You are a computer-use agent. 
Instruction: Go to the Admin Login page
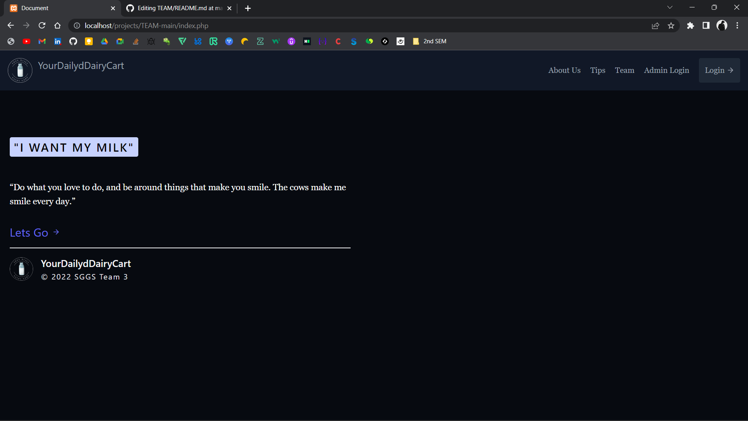[666, 70]
